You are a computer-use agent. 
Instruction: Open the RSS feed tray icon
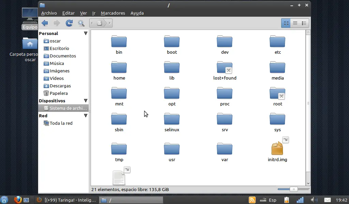[252, 200]
